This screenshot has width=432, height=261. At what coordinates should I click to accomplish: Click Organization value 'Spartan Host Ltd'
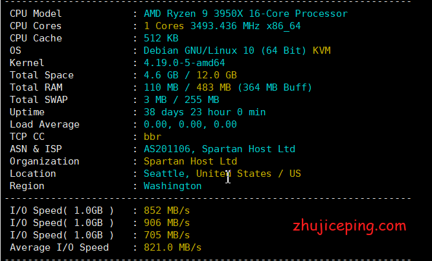[x=190, y=161]
